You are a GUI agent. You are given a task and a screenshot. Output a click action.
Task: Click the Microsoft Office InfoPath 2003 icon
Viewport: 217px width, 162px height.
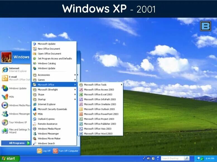point(81,99)
